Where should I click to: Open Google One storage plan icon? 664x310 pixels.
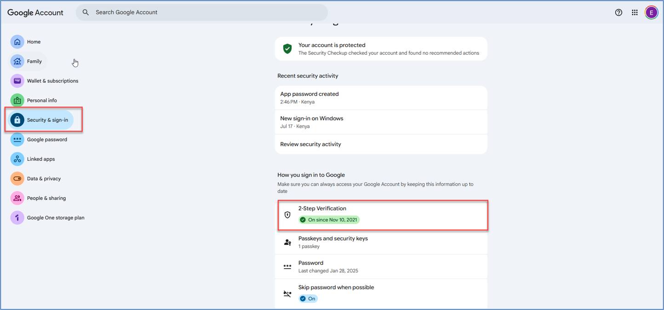[17, 218]
